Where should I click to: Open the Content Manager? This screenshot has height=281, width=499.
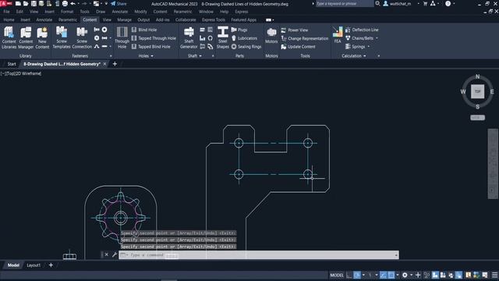26,37
